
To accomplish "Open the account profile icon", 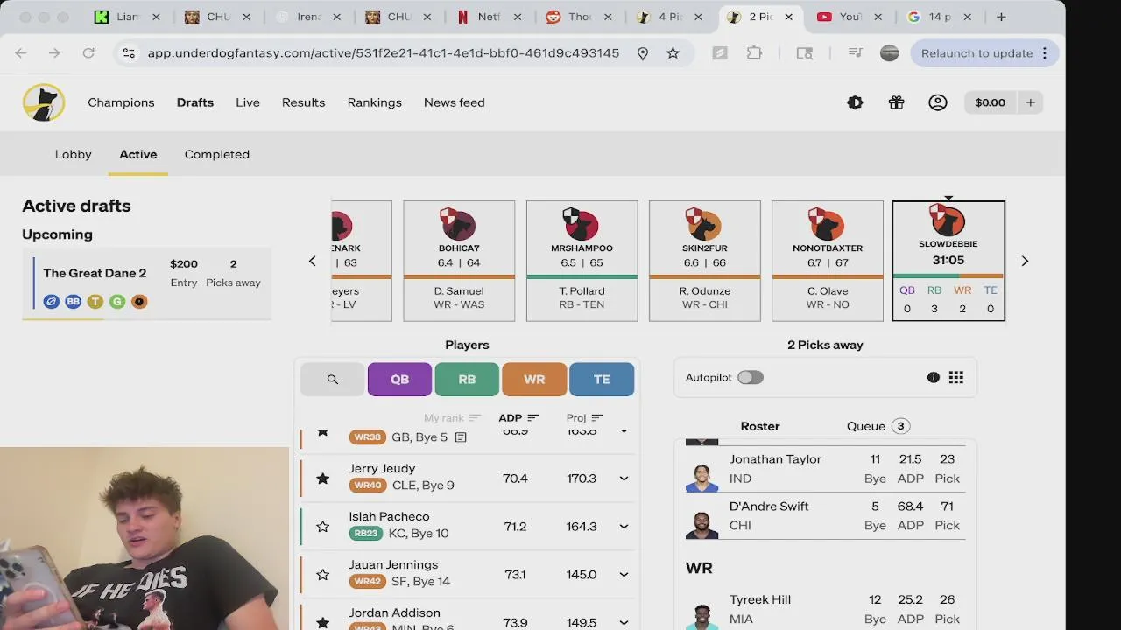I will pos(938,102).
